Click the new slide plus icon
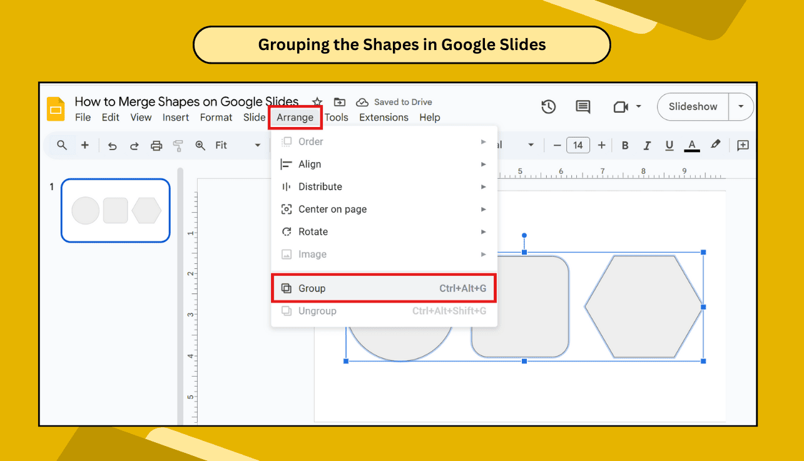804x461 pixels. (84, 144)
